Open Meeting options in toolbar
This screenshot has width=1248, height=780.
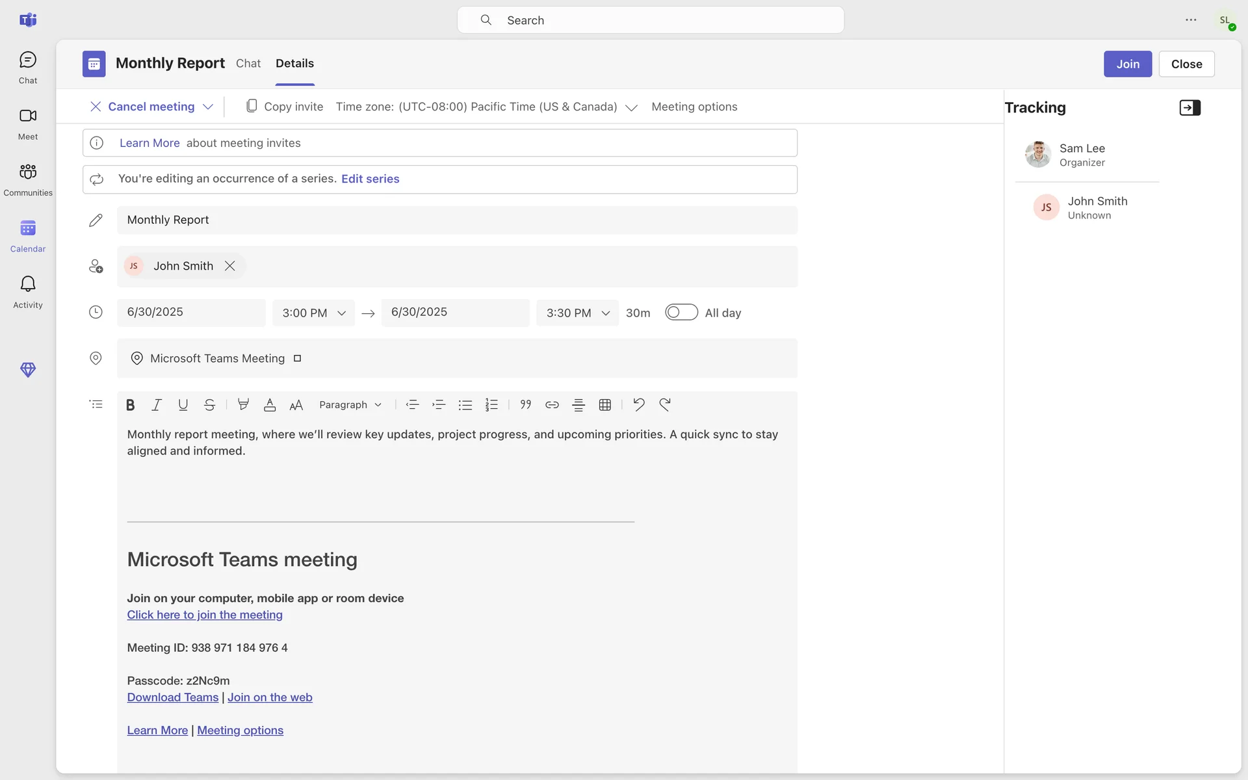tap(694, 107)
